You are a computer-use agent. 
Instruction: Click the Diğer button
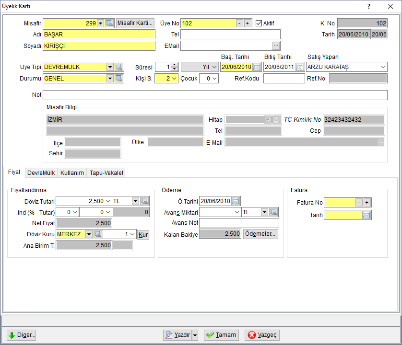(x=22, y=335)
